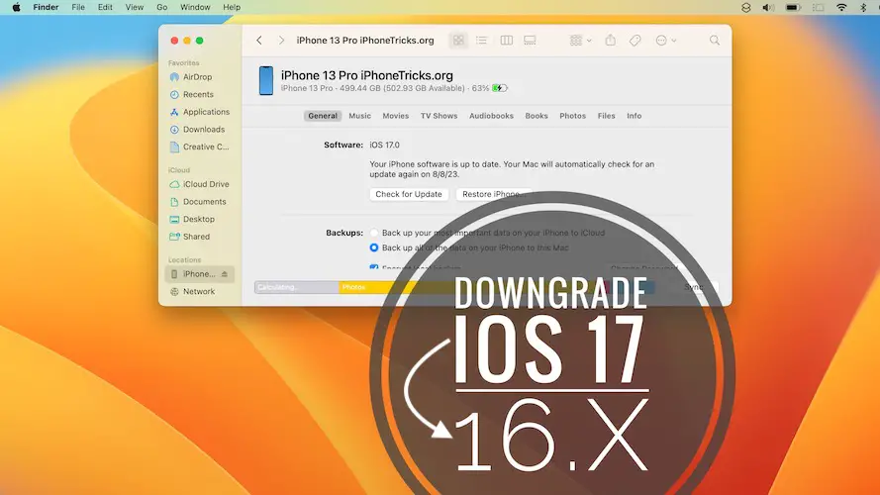The height and width of the screenshot is (495, 880).
Task: Open the Photos tab
Action: point(572,116)
